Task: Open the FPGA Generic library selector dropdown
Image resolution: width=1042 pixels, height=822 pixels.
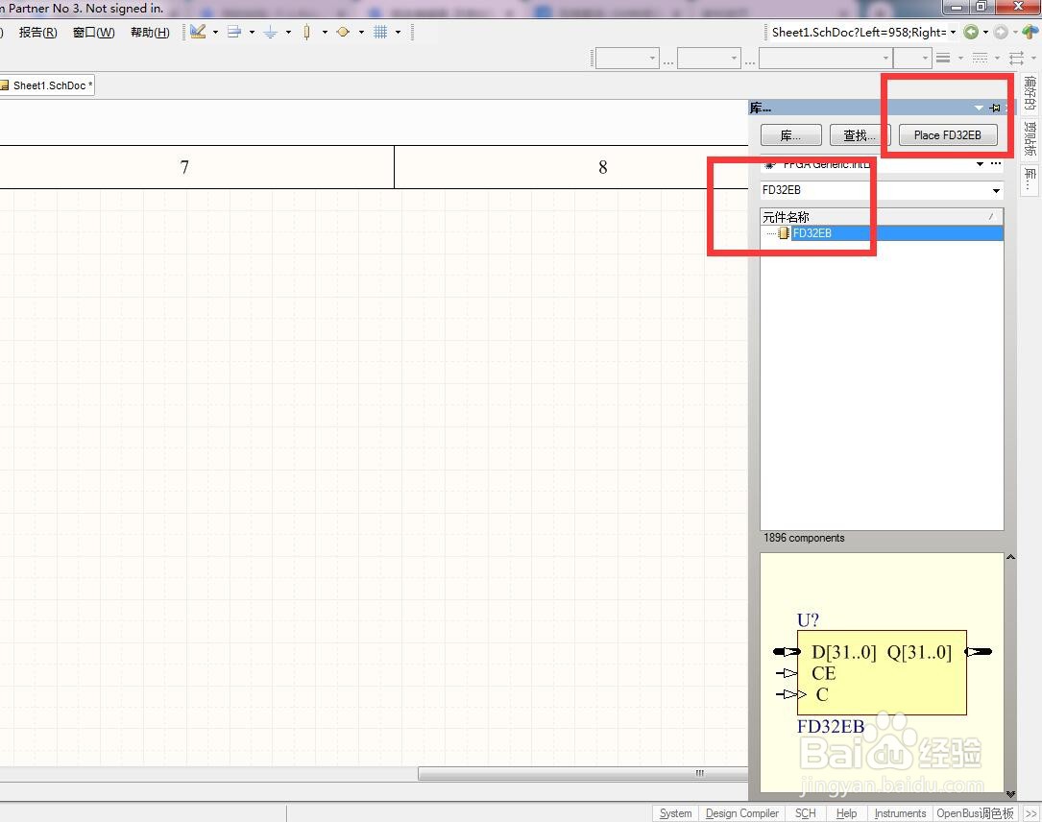Action: 981,164
